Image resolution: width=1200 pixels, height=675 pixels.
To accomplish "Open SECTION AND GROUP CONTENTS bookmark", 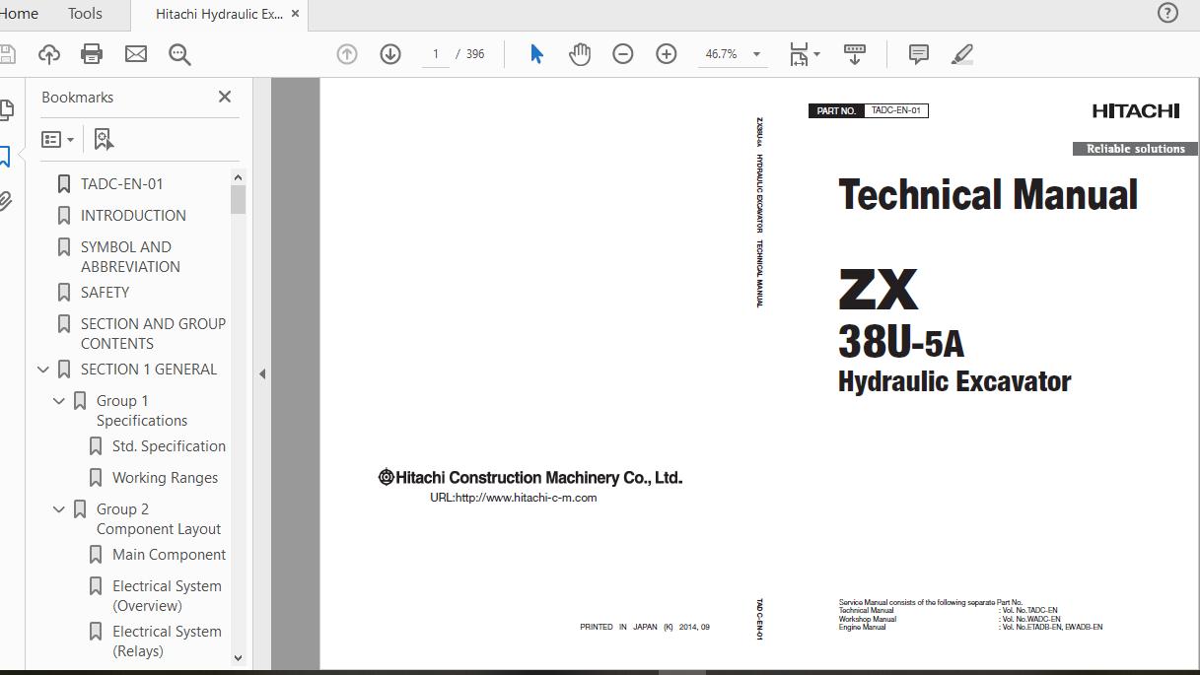I will point(153,334).
